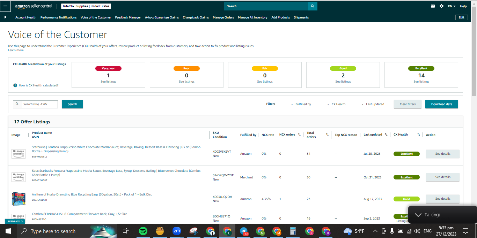
Task: Open Cambro Flatware Rack product link
Action: coord(79,214)
